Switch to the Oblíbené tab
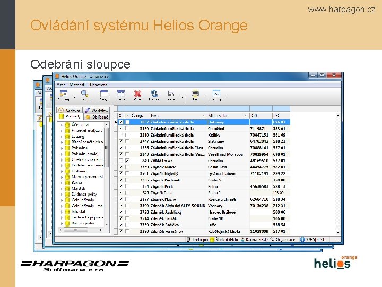 97,117
